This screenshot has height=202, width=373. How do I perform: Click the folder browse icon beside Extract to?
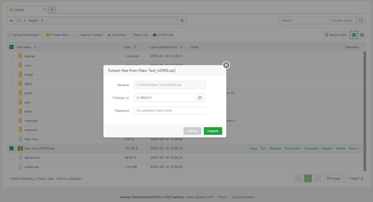(200, 98)
